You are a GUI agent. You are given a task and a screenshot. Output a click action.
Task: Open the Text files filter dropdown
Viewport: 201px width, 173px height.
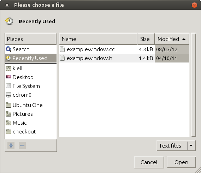(x=176, y=146)
